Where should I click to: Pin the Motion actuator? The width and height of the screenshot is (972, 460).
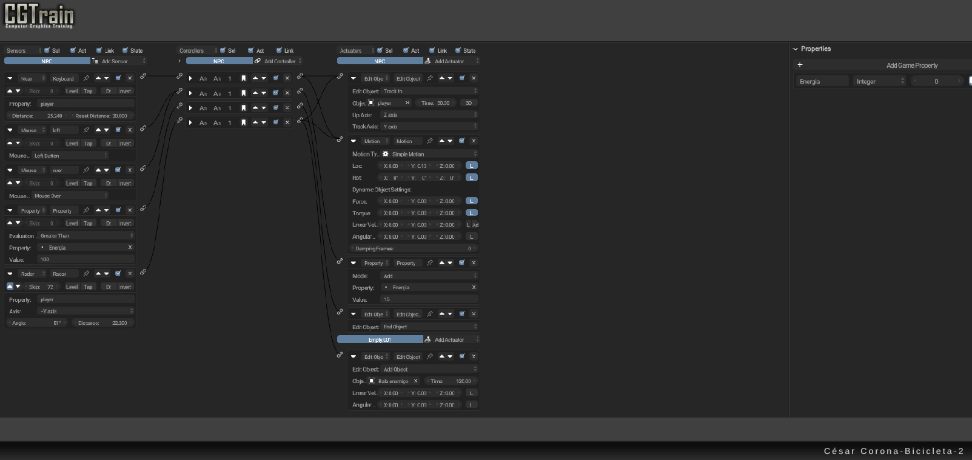430,141
